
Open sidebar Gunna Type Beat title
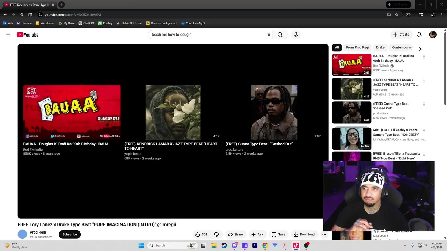391,106
